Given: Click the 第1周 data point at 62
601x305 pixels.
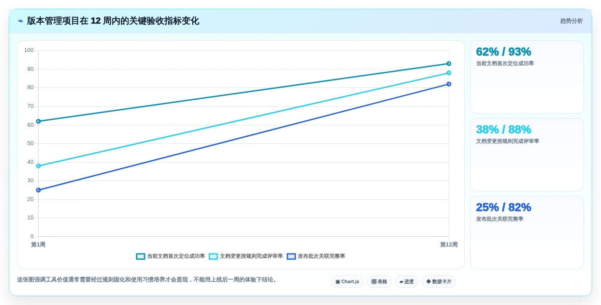Looking at the screenshot, I should click(39, 121).
